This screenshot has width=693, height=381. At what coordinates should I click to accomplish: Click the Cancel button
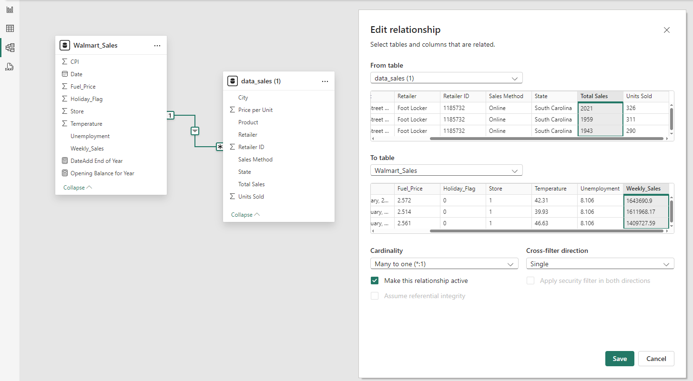(656, 359)
